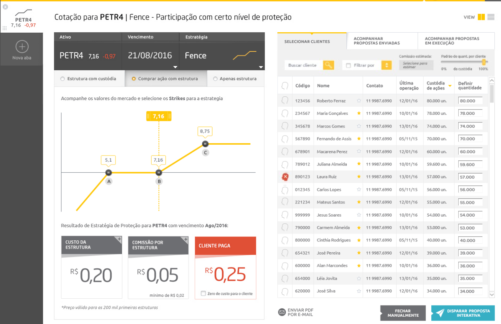
Task: Click the Nova aba plus icon
Action: click(x=22, y=47)
